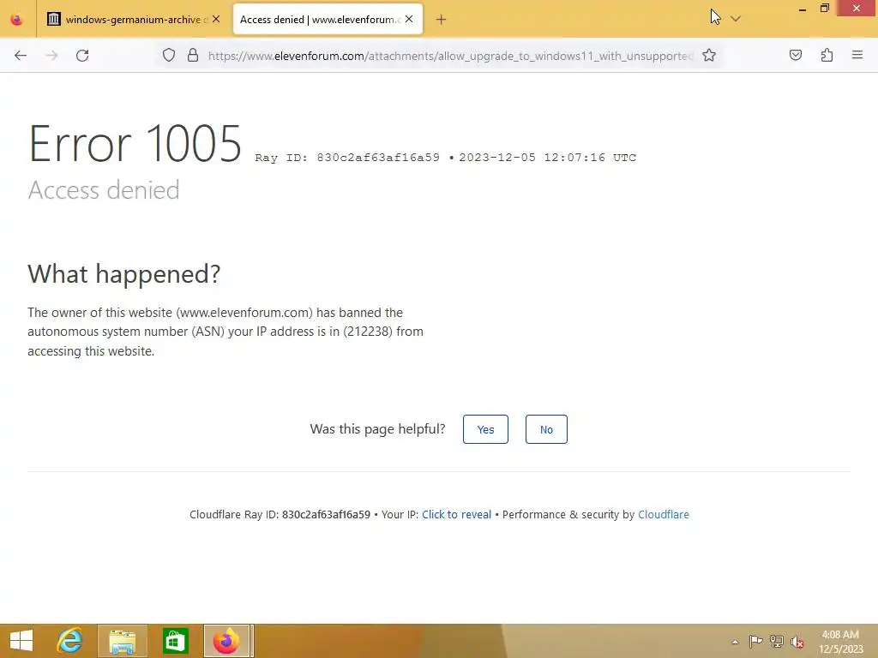Answer No to page helpful
This screenshot has height=658, width=878.
click(546, 429)
